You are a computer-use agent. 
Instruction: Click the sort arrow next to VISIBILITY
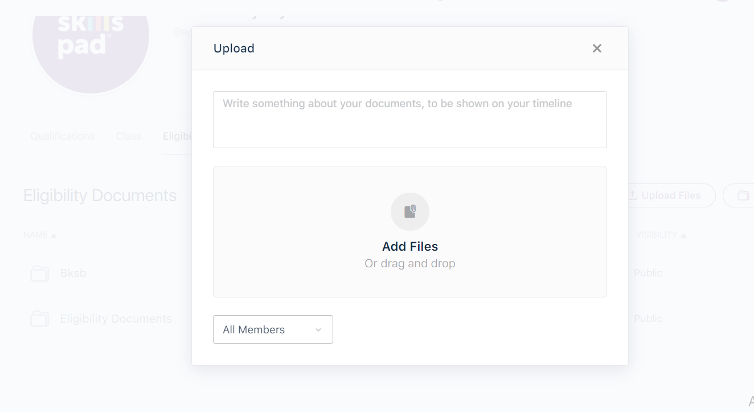click(683, 235)
